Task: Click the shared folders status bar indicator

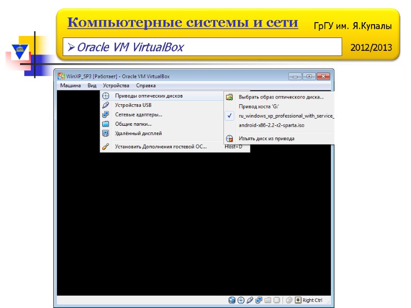Action: point(268,300)
